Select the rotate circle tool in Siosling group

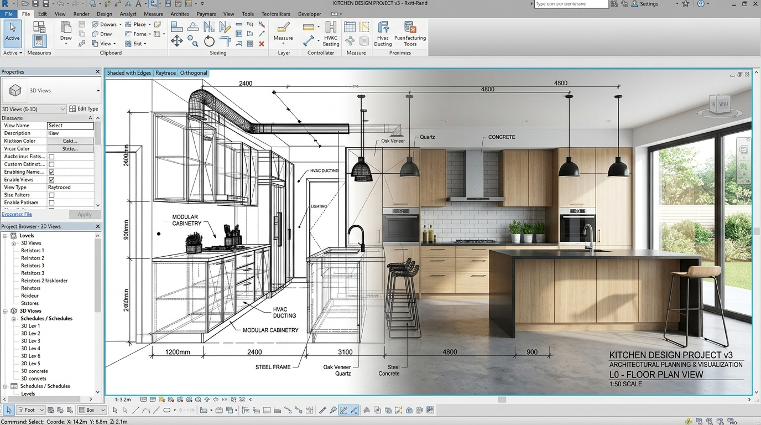tap(209, 40)
